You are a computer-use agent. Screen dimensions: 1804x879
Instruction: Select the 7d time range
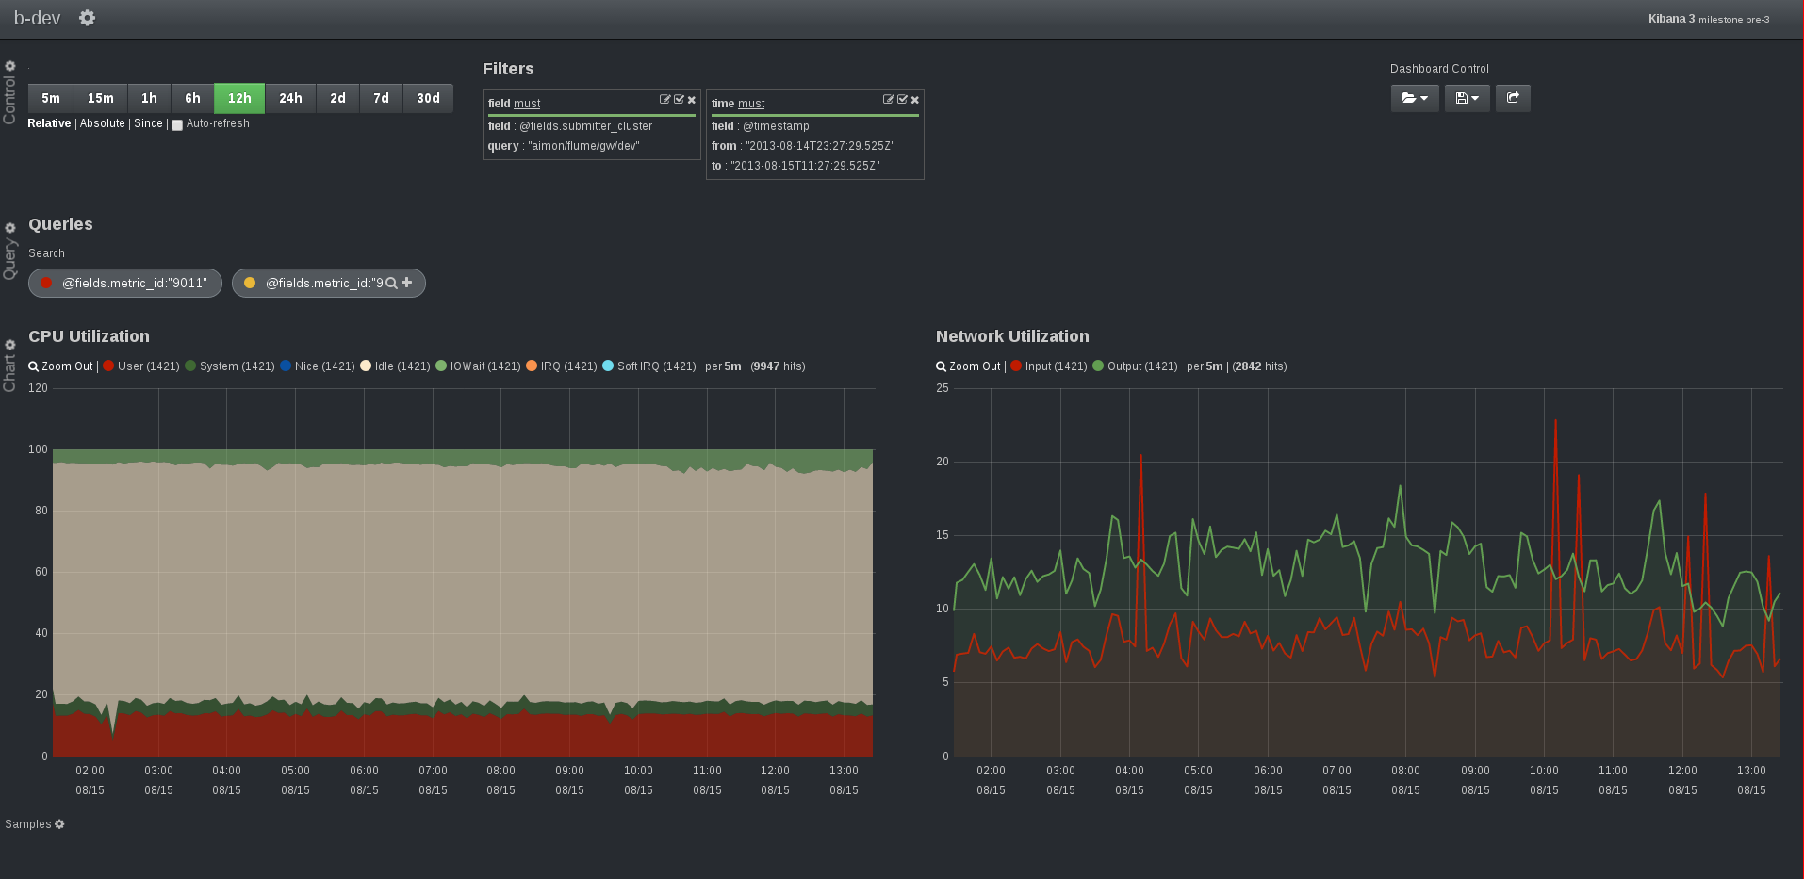click(381, 98)
